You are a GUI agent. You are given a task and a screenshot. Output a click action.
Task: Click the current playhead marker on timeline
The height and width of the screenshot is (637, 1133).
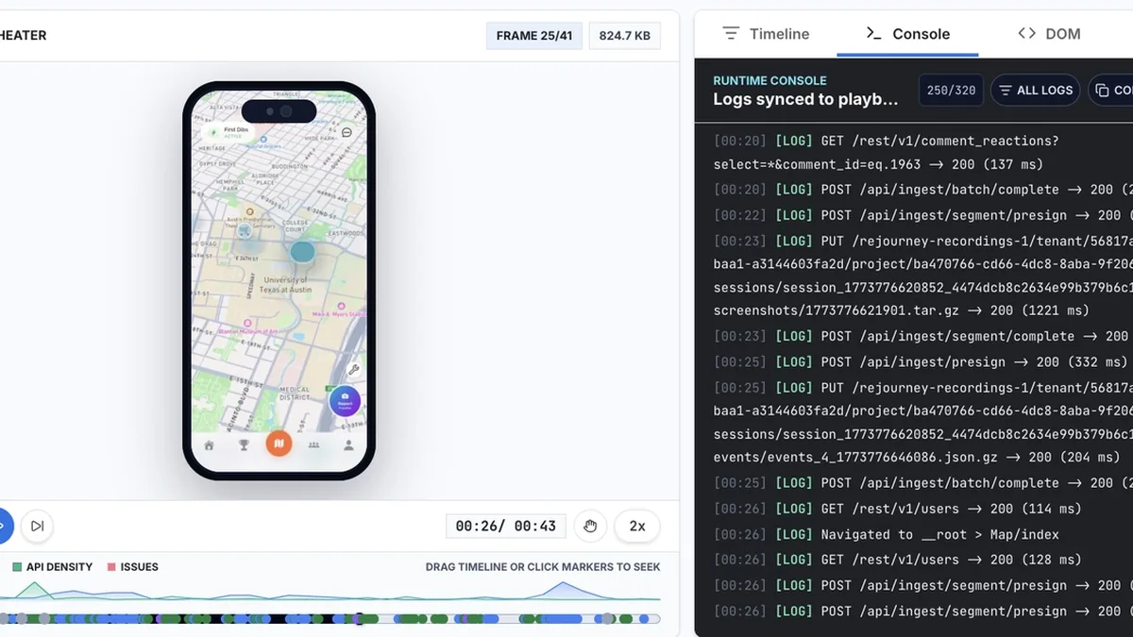[x=359, y=619]
